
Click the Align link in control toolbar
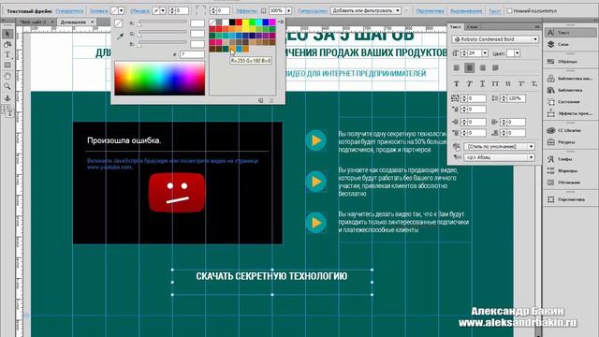pyautogui.click(x=466, y=11)
